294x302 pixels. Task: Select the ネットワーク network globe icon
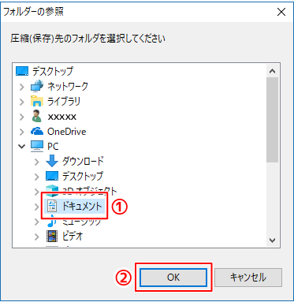[x=37, y=86]
